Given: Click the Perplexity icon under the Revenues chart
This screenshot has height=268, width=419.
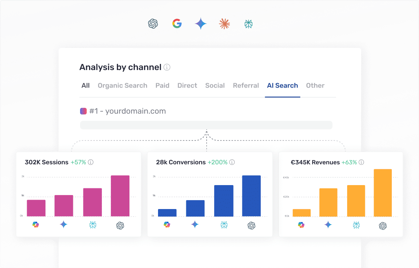Looking at the screenshot, I should click(x=356, y=225).
